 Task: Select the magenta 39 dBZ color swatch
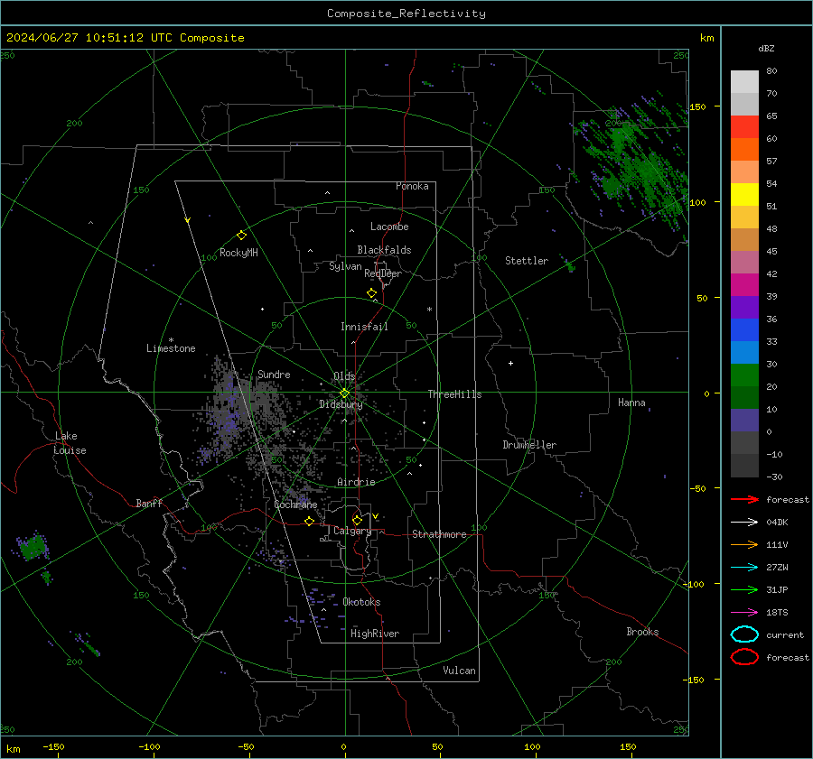pyautogui.click(x=744, y=285)
